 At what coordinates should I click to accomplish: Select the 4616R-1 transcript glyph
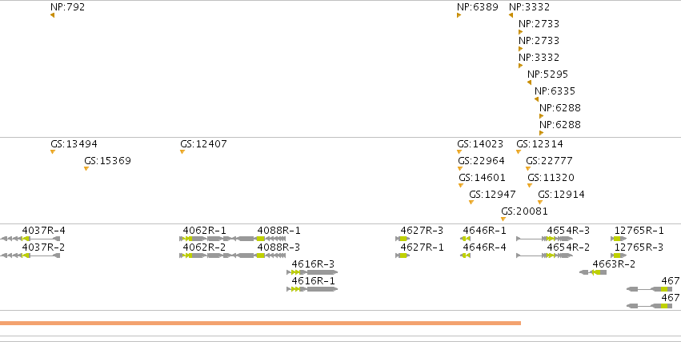pyautogui.click(x=312, y=289)
